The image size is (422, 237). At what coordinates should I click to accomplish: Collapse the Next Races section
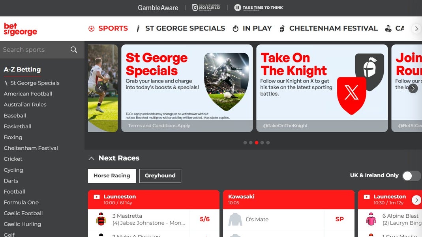click(x=92, y=158)
